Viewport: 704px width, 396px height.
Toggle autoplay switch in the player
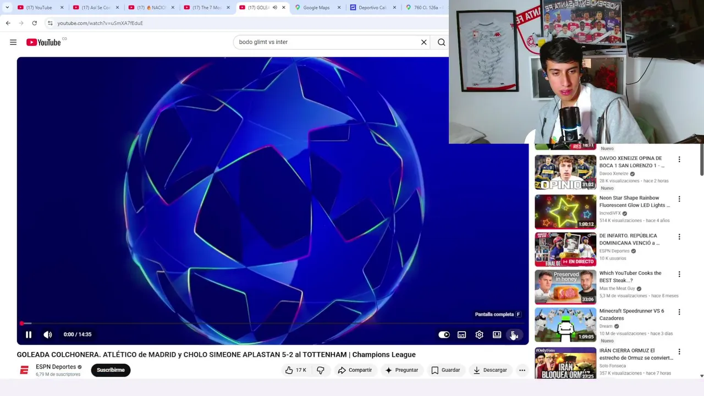coord(444,334)
